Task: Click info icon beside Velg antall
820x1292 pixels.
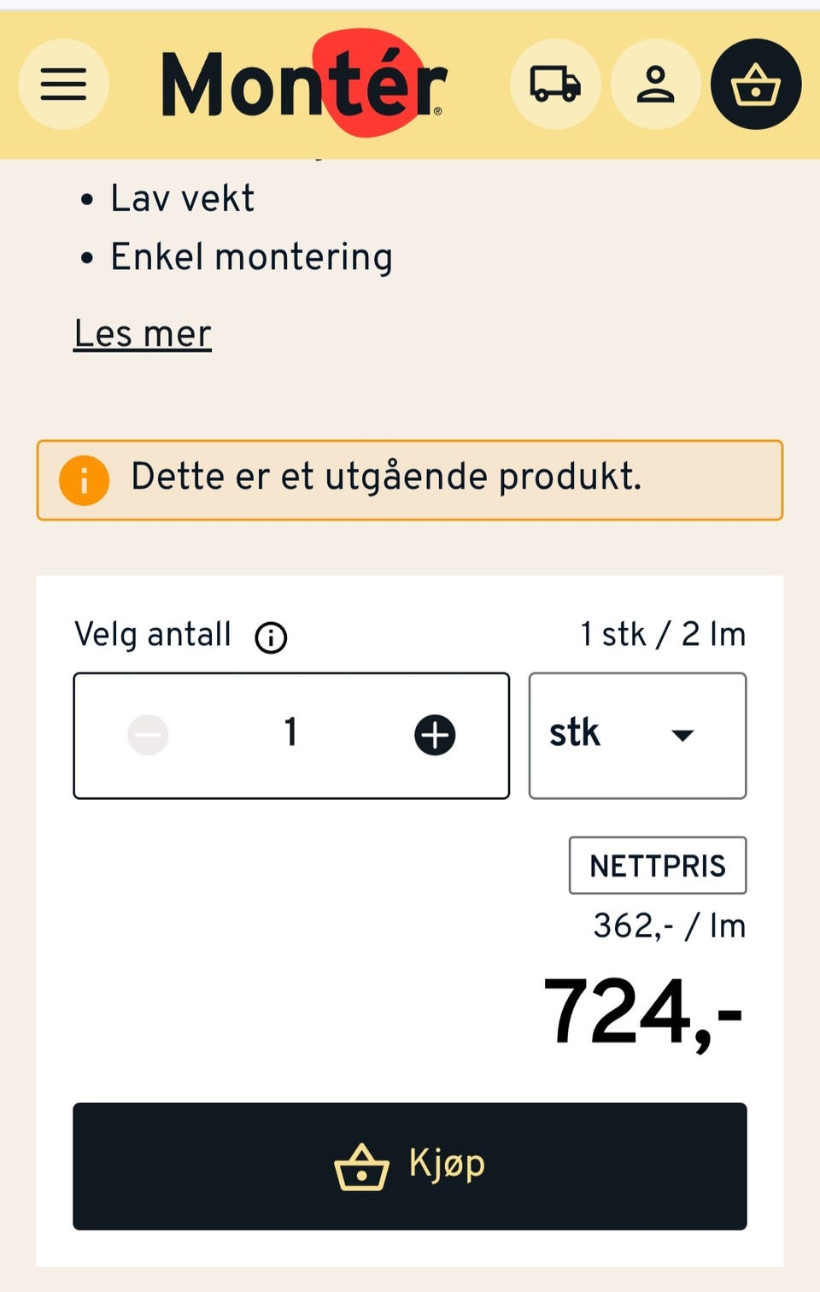Action: 271,637
